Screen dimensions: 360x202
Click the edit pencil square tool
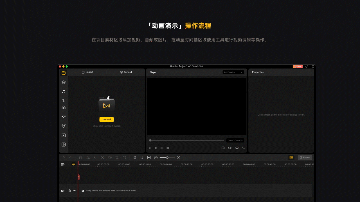coord(124,158)
